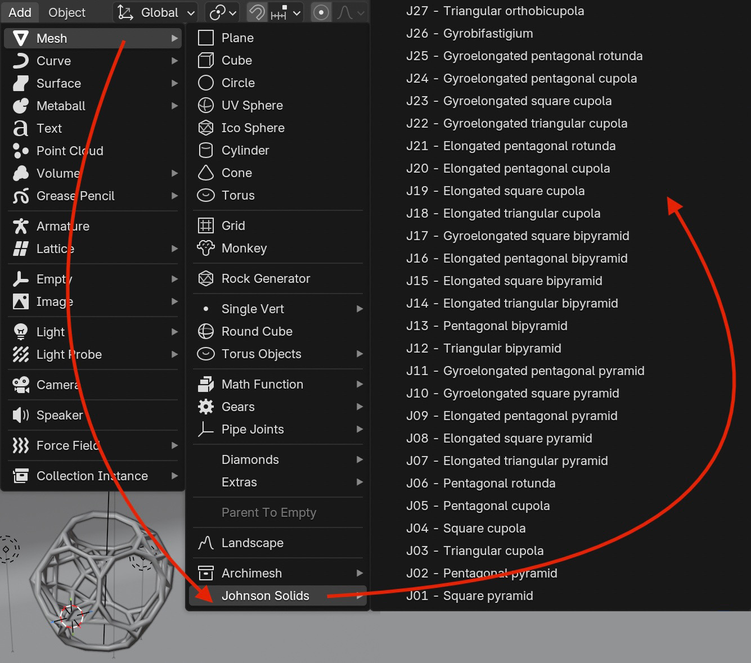Open the Image submenu arrow
Image resolution: width=751 pixels, height=663 pixels.
[174, 301]
